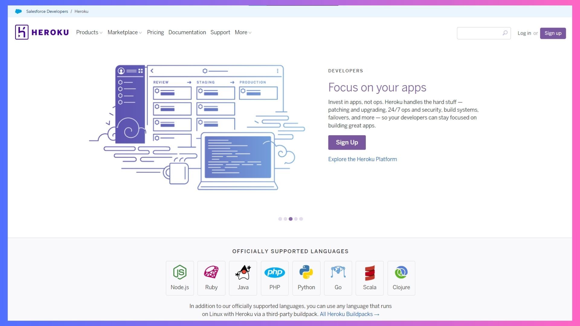Click the large Sign Up hero button

point(347,142)
